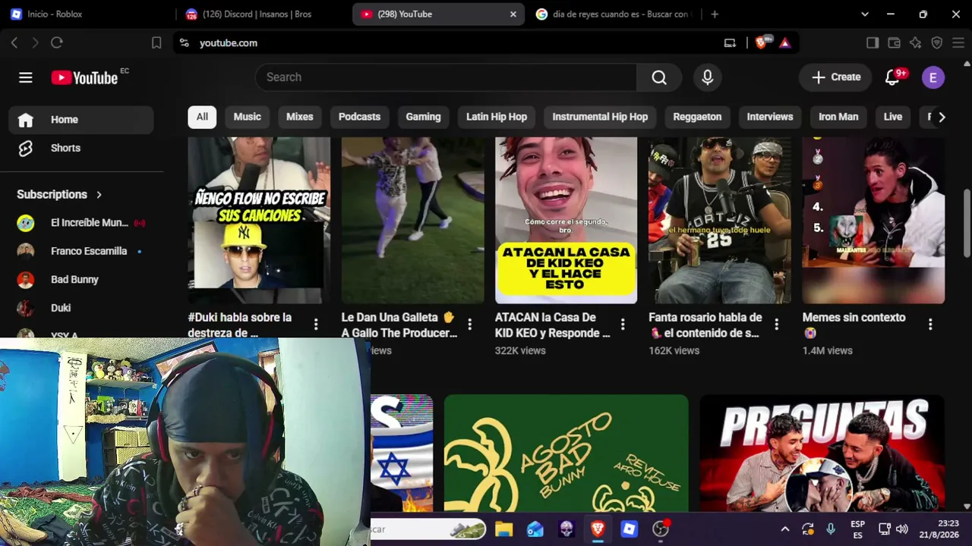Open options for the Kid Keo short
The image size is (972, 546).
click(623, 325)
